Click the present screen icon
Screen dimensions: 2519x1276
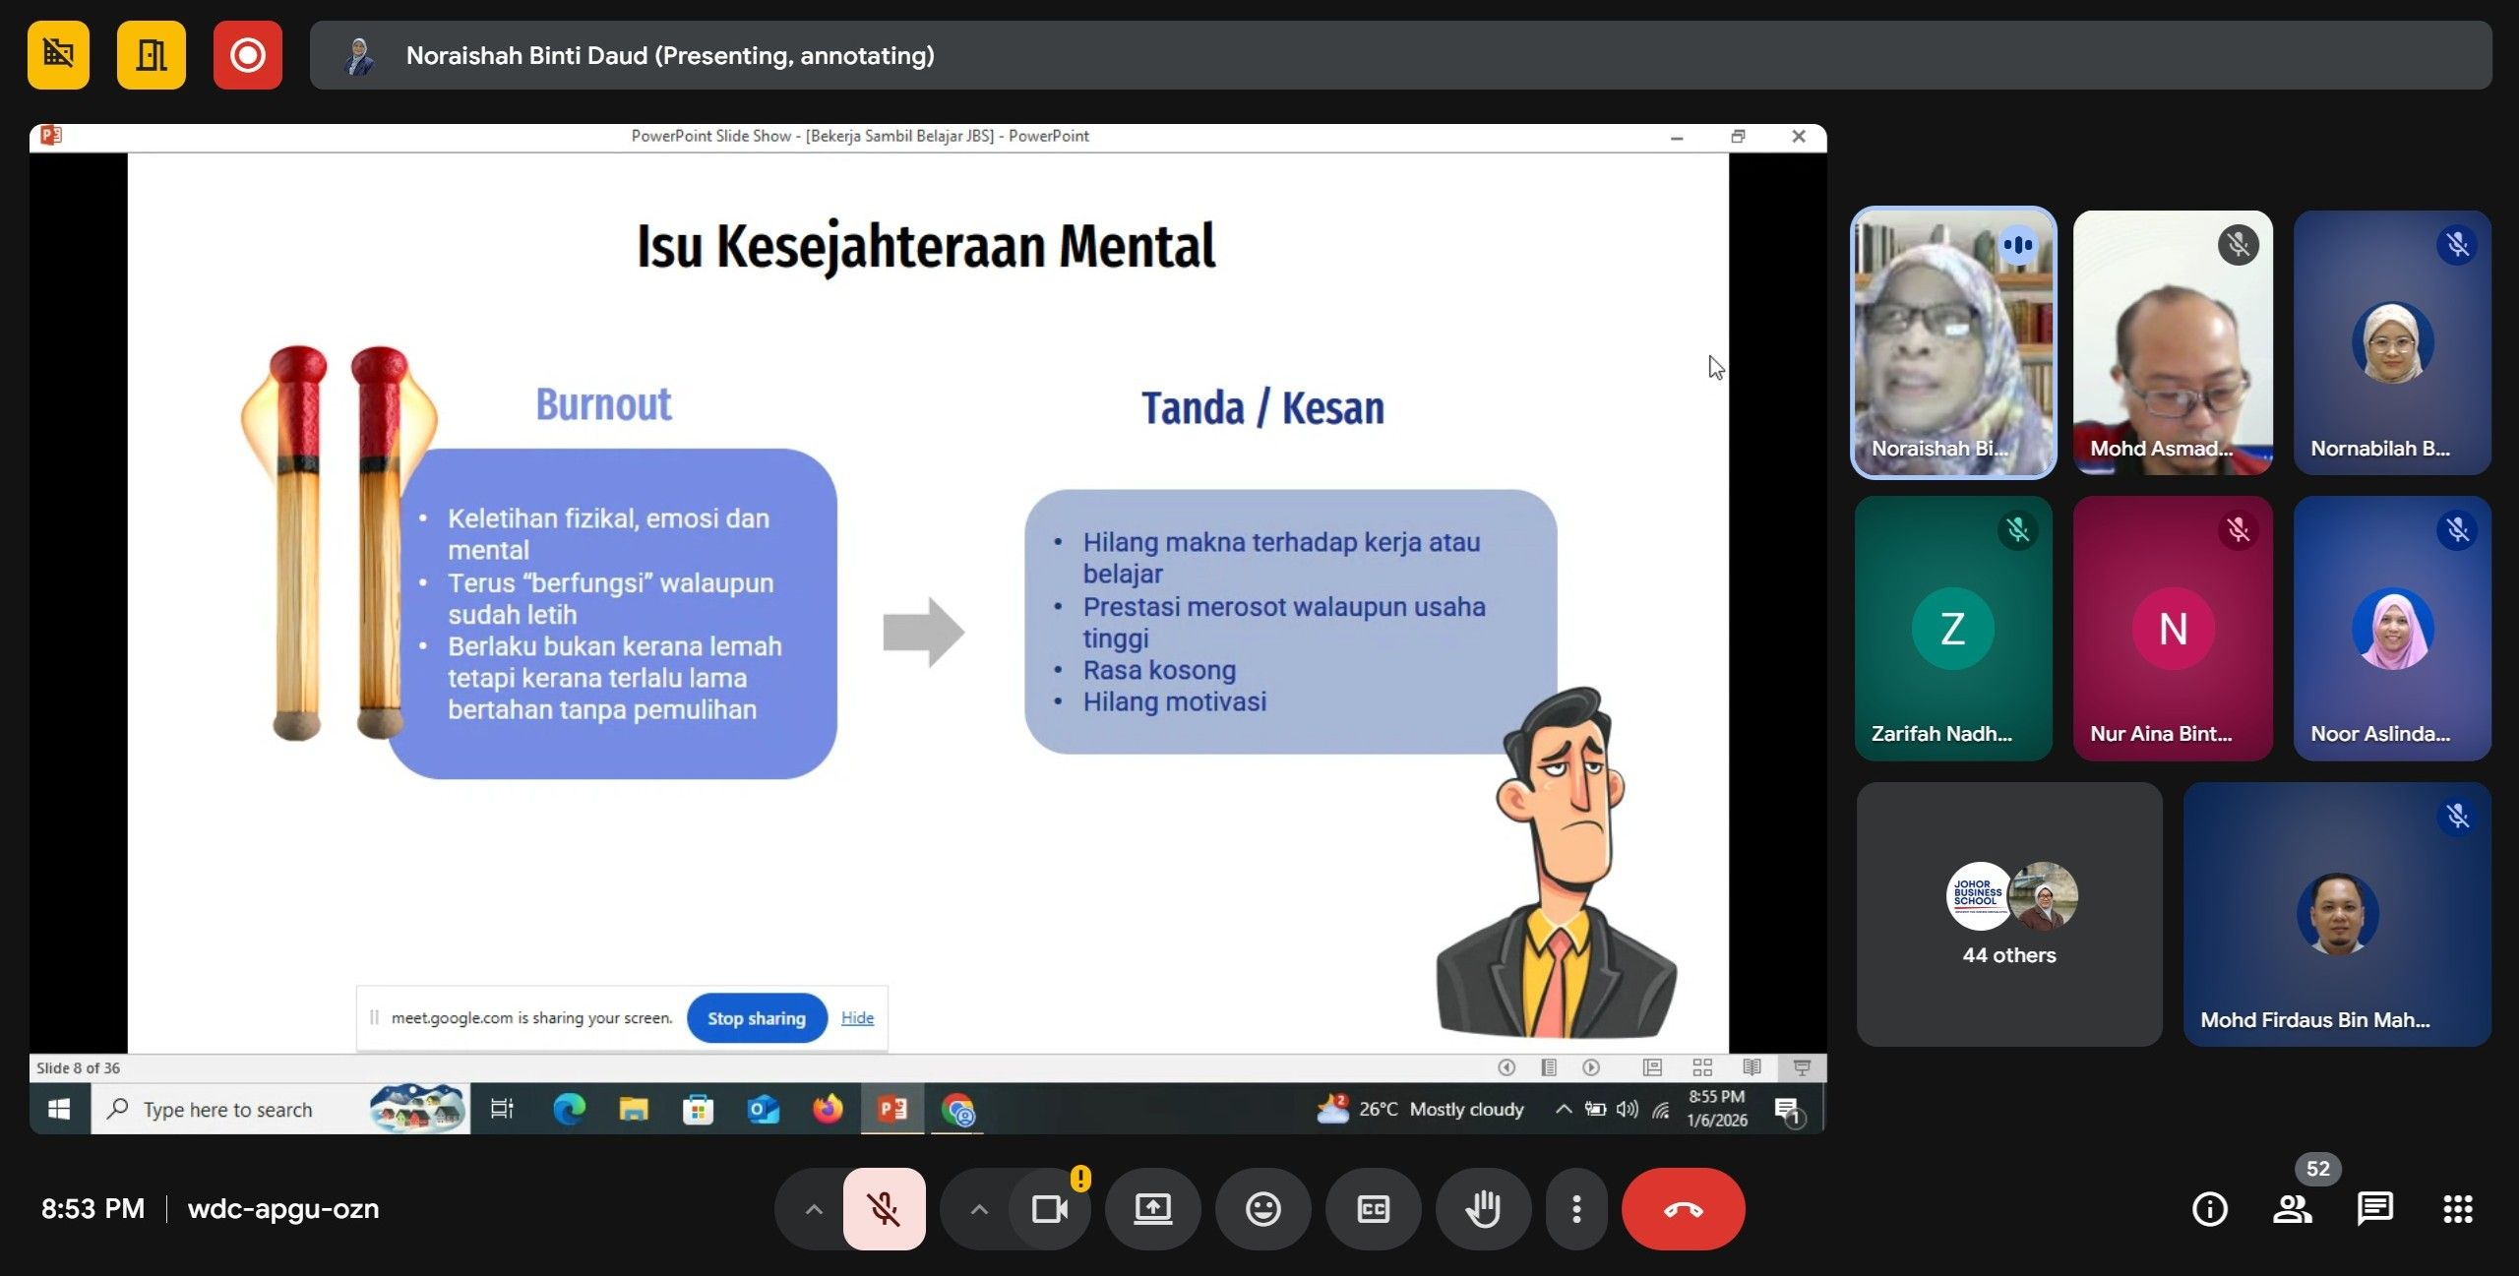(1152, 1208)
